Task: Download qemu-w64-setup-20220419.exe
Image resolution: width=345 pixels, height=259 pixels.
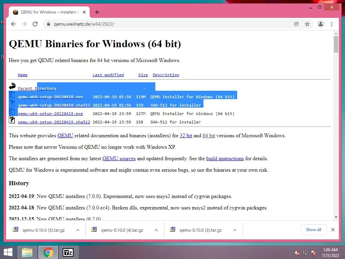Action: [51, 114]
